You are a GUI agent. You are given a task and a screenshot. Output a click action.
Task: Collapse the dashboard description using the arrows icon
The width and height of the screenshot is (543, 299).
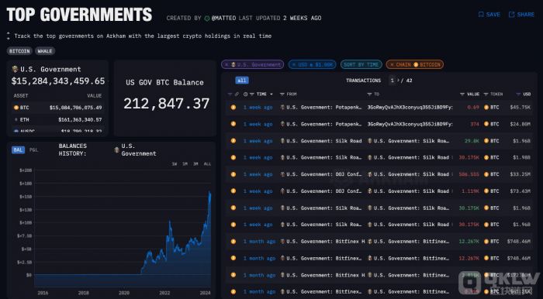click(9, 36)
